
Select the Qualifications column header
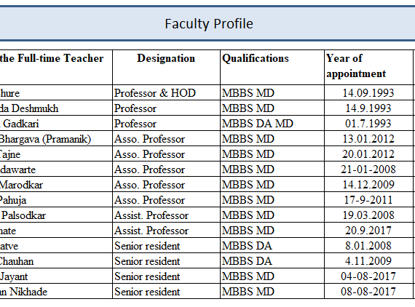coord(272,67)
